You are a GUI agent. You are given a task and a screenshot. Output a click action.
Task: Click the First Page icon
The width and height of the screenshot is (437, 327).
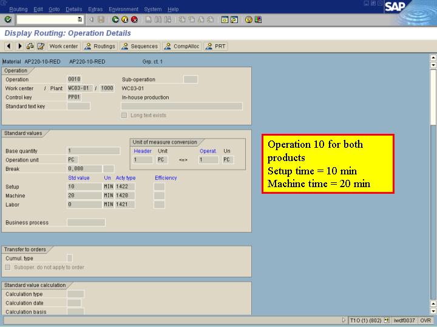[182, 19]
